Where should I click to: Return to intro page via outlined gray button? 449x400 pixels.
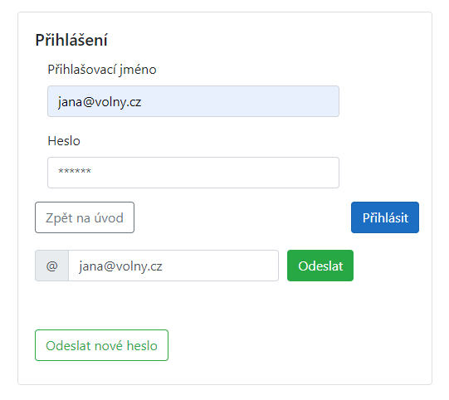click(x=85, y=217)
